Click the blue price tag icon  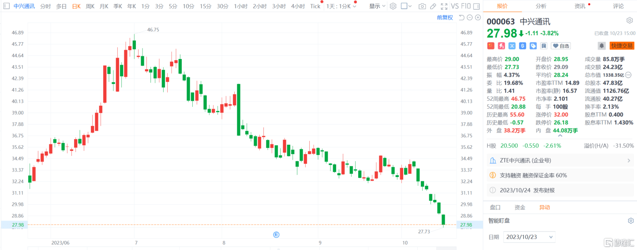533,46
